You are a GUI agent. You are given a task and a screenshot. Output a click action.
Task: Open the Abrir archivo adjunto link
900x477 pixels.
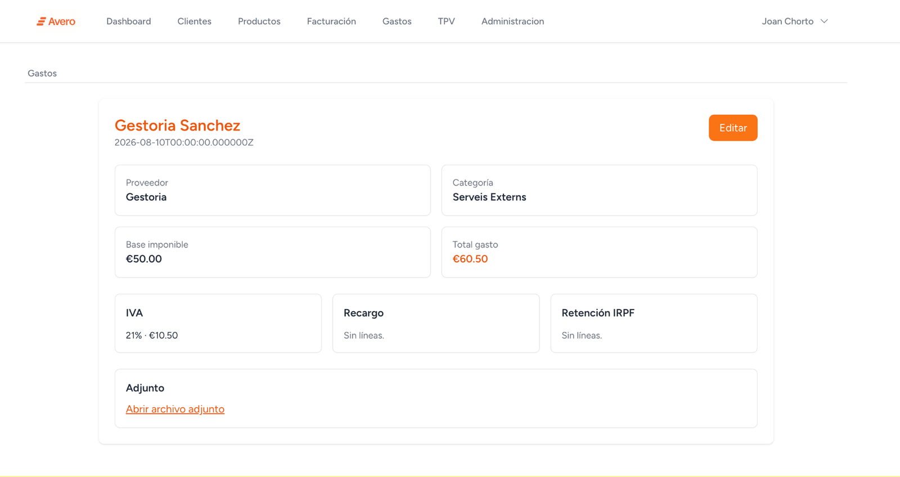(x=175, y=409)
